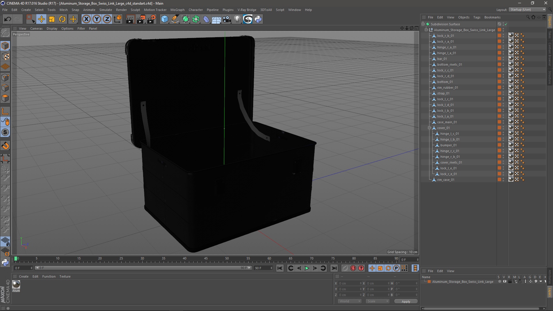Select case_main_01 object
Screen dimensions: 553x311
coord(447,122)
